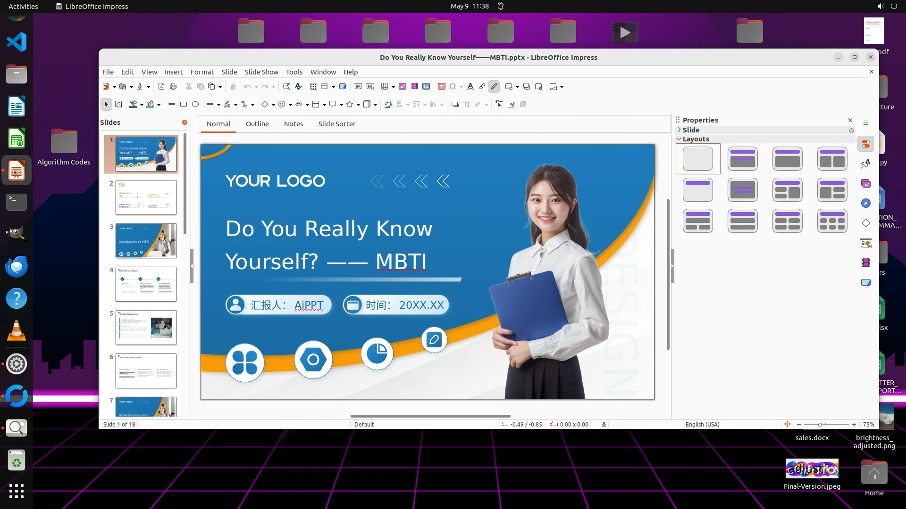Toggle Point Edit Mode icon
This screenshot has height=509, width=906.
[499, 104]
